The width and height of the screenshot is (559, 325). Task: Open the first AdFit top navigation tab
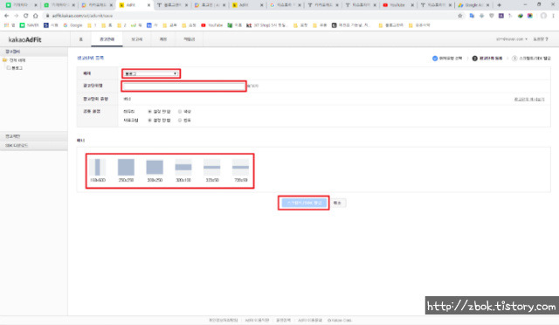[81, 39]
